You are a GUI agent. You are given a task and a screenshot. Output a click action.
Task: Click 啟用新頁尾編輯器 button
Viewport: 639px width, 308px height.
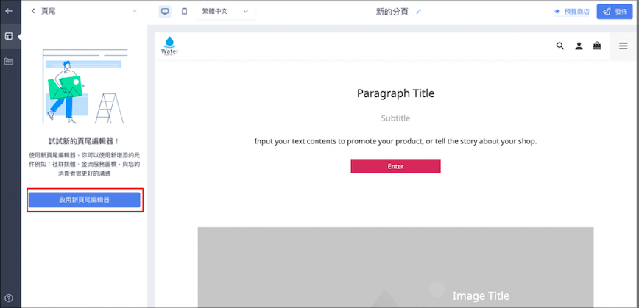point(85,200)
